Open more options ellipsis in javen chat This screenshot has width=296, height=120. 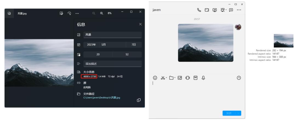239,10
